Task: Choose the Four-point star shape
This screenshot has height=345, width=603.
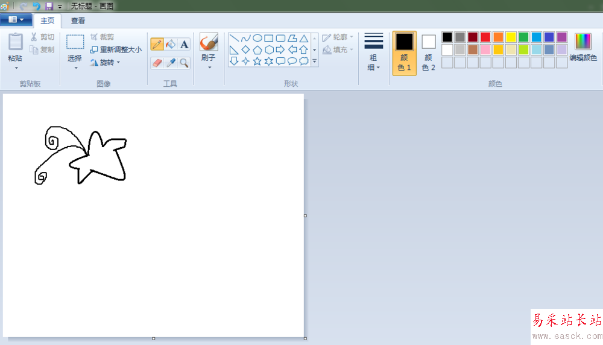Action: [x=246, y=61]
